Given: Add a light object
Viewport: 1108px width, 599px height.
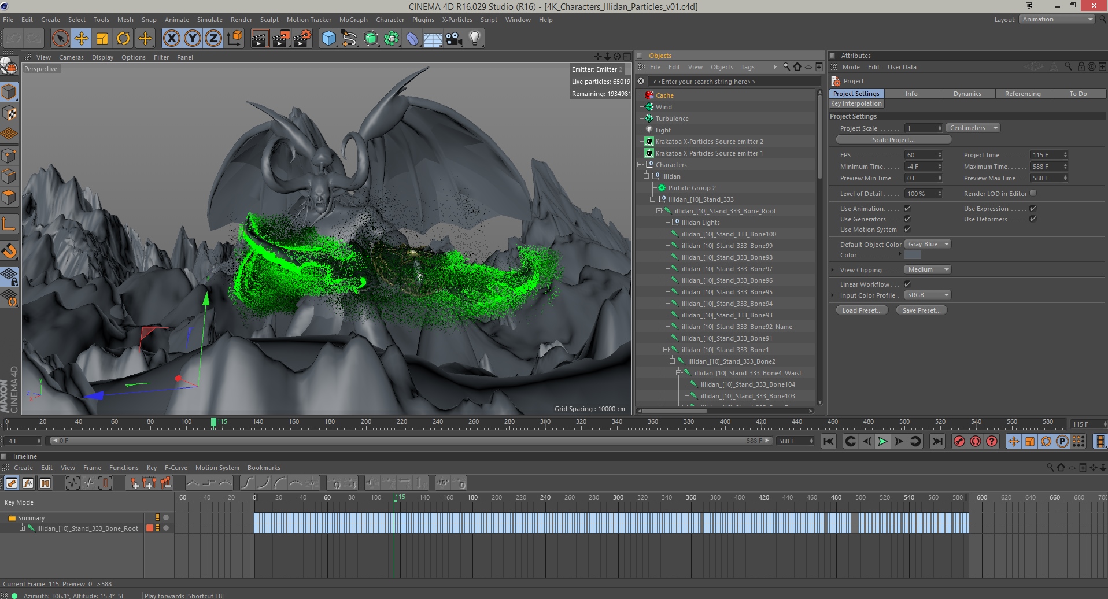Looking at the screenshot, I should click(x=475, y=39).
